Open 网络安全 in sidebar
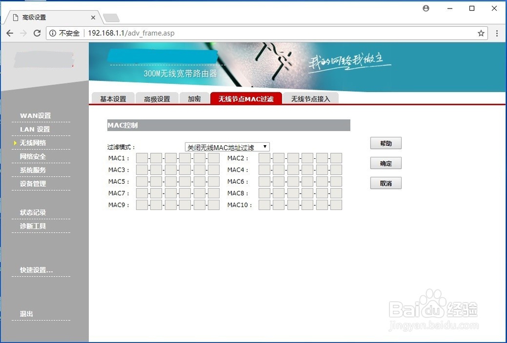Viewport: 507px width, 343px height. 32,156
